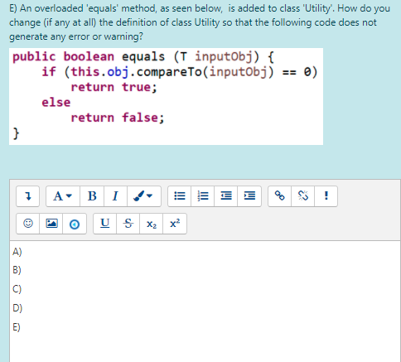Apply subscript formatting
The height and width of the screenshot is (362, 401).
pyautogui.click(x=152, y=224)
